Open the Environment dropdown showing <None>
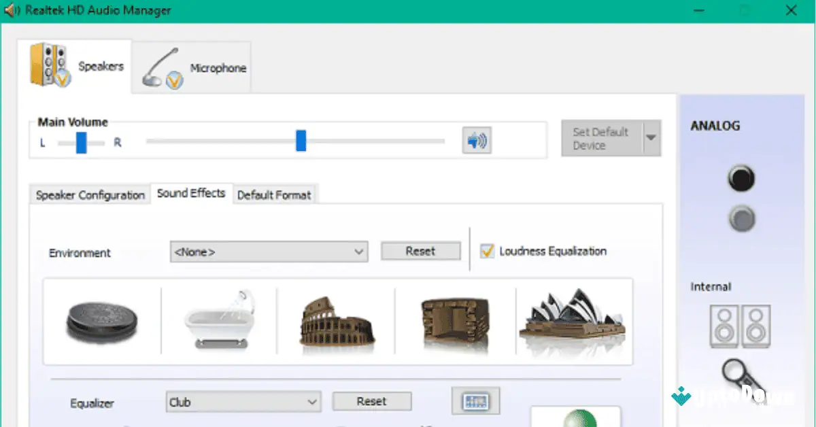Viewport: 816px width, 427px height. coord(268,252)
